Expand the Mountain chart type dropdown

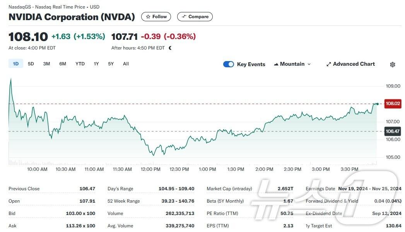pyautogui.click(x=292, y=64)
